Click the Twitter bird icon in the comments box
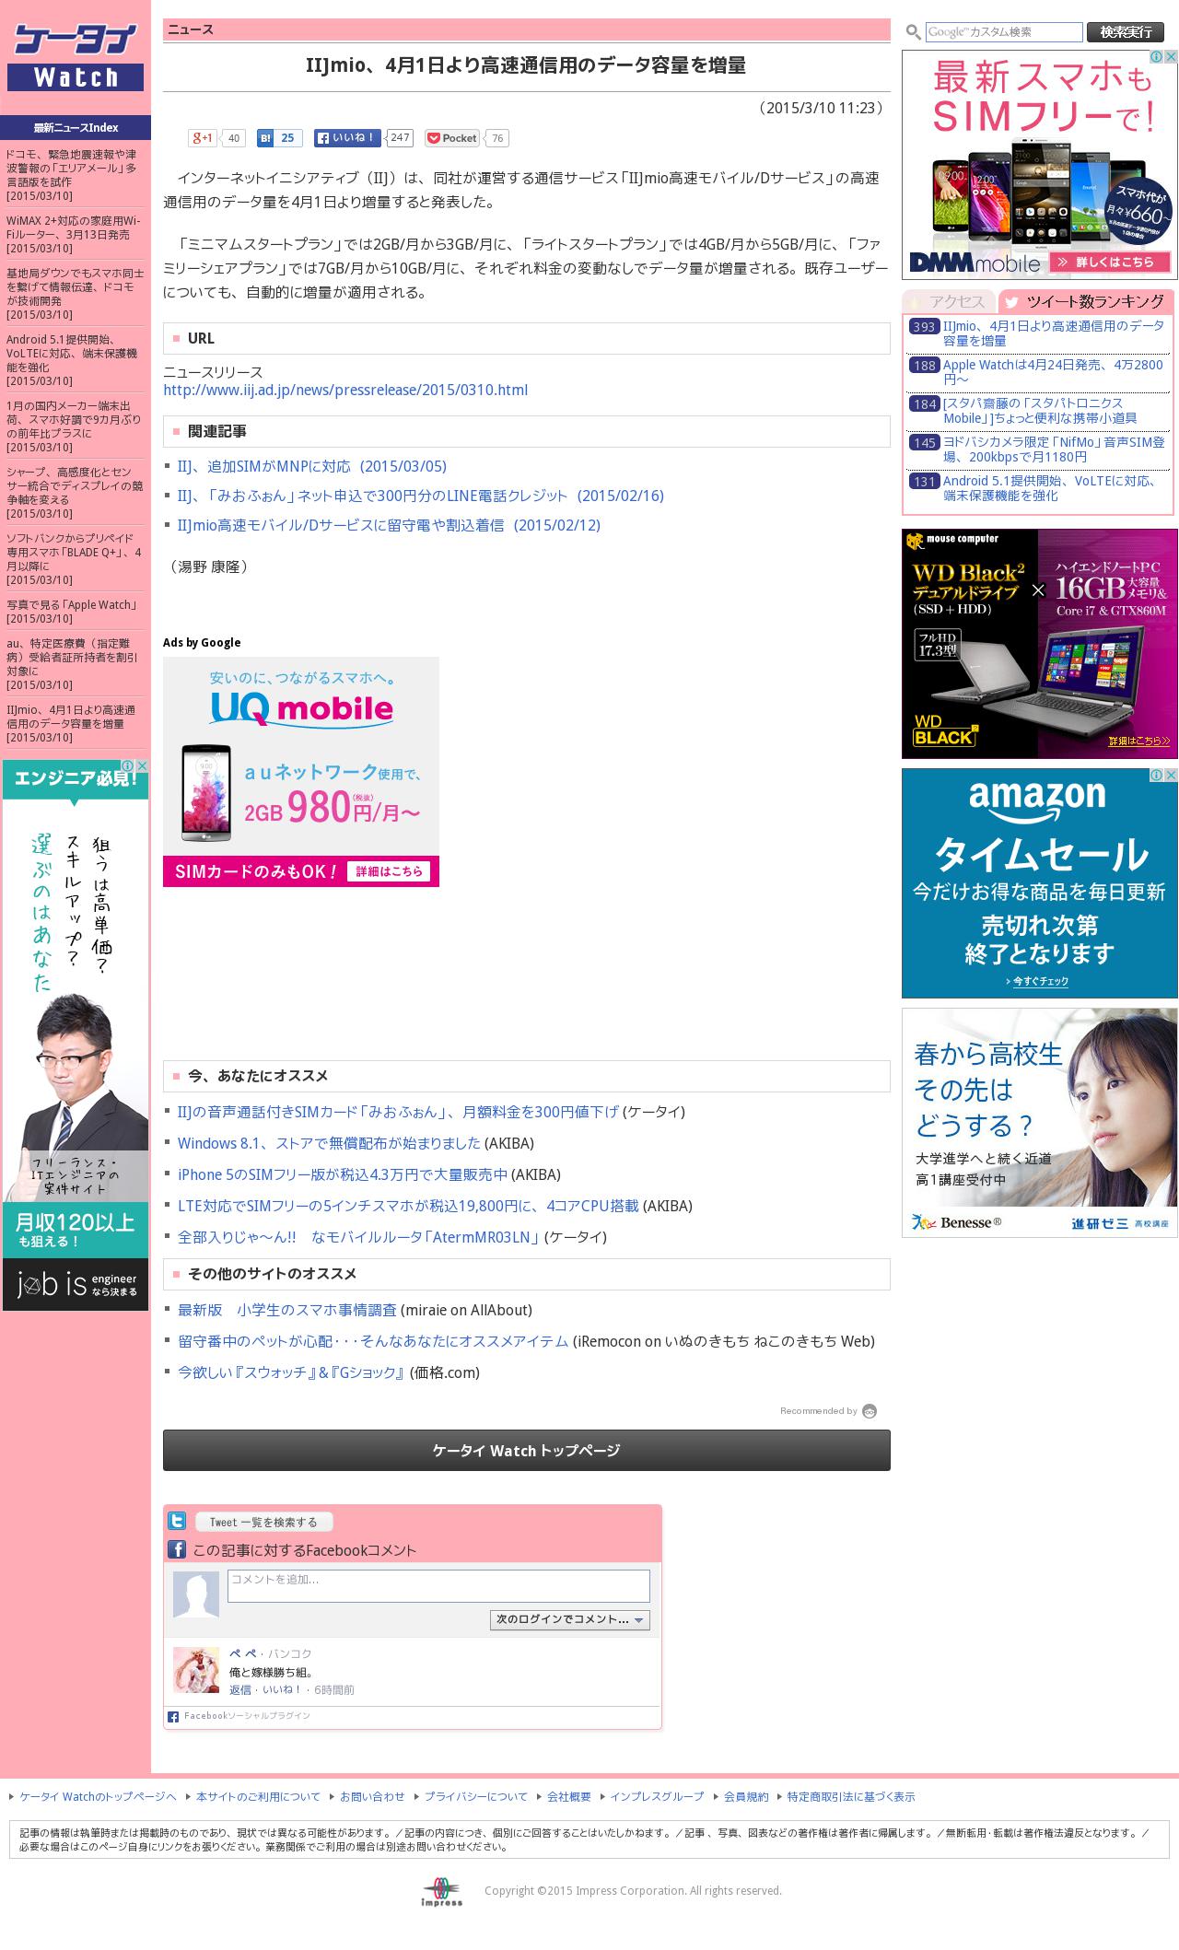Image resolution: width=1179 pixels, height=1950 pixels. (177, 1522)
